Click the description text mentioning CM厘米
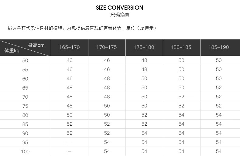The image size is (240, 156). pos(82,28)
